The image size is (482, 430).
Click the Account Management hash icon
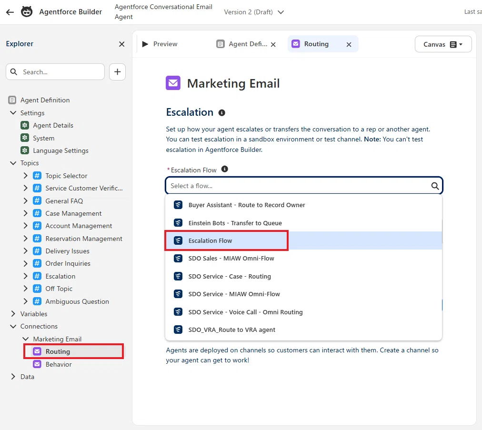click(37, 226)
